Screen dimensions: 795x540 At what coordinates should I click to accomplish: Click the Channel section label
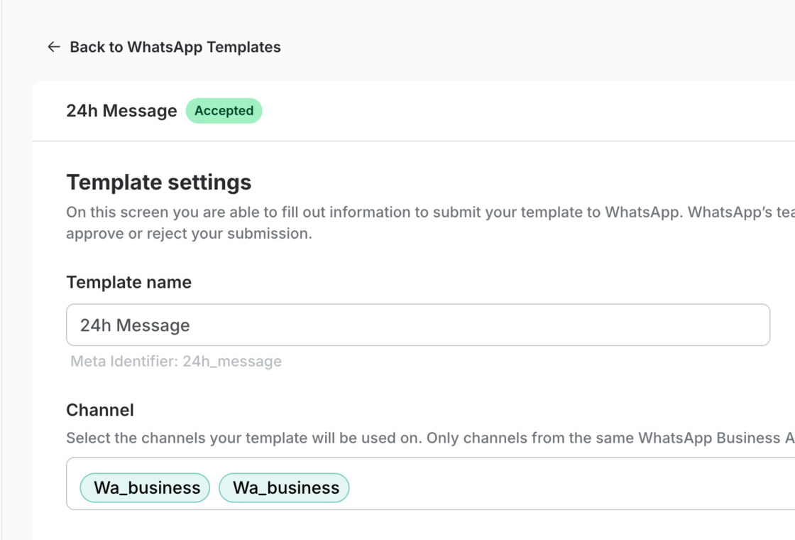point(100,410)
